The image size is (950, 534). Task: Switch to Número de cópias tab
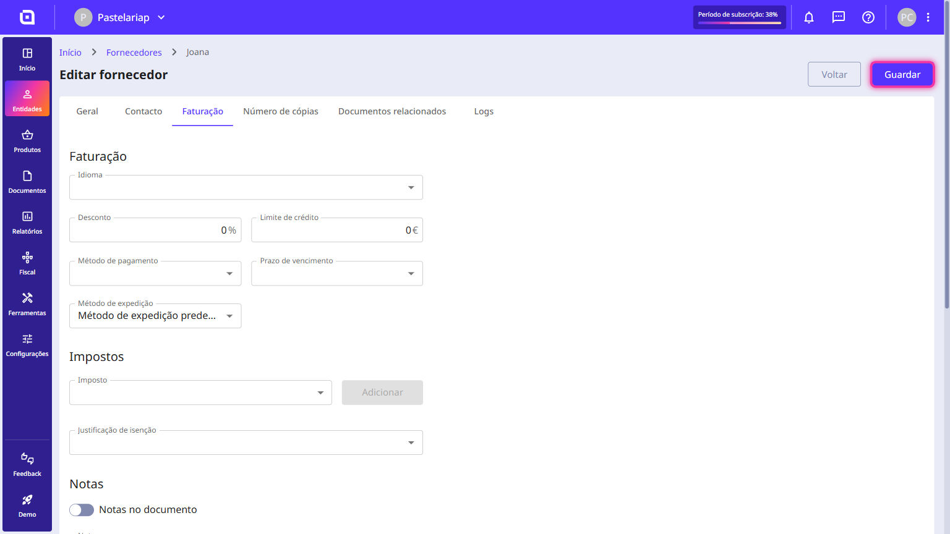pyautogui.click(x=281, y=111)
